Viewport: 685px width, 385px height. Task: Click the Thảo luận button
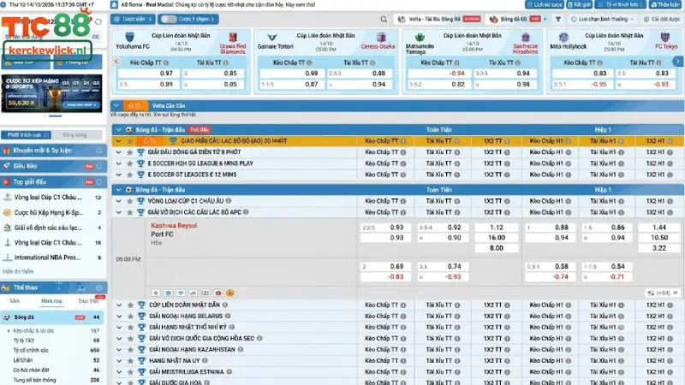(x=665, y=4)
